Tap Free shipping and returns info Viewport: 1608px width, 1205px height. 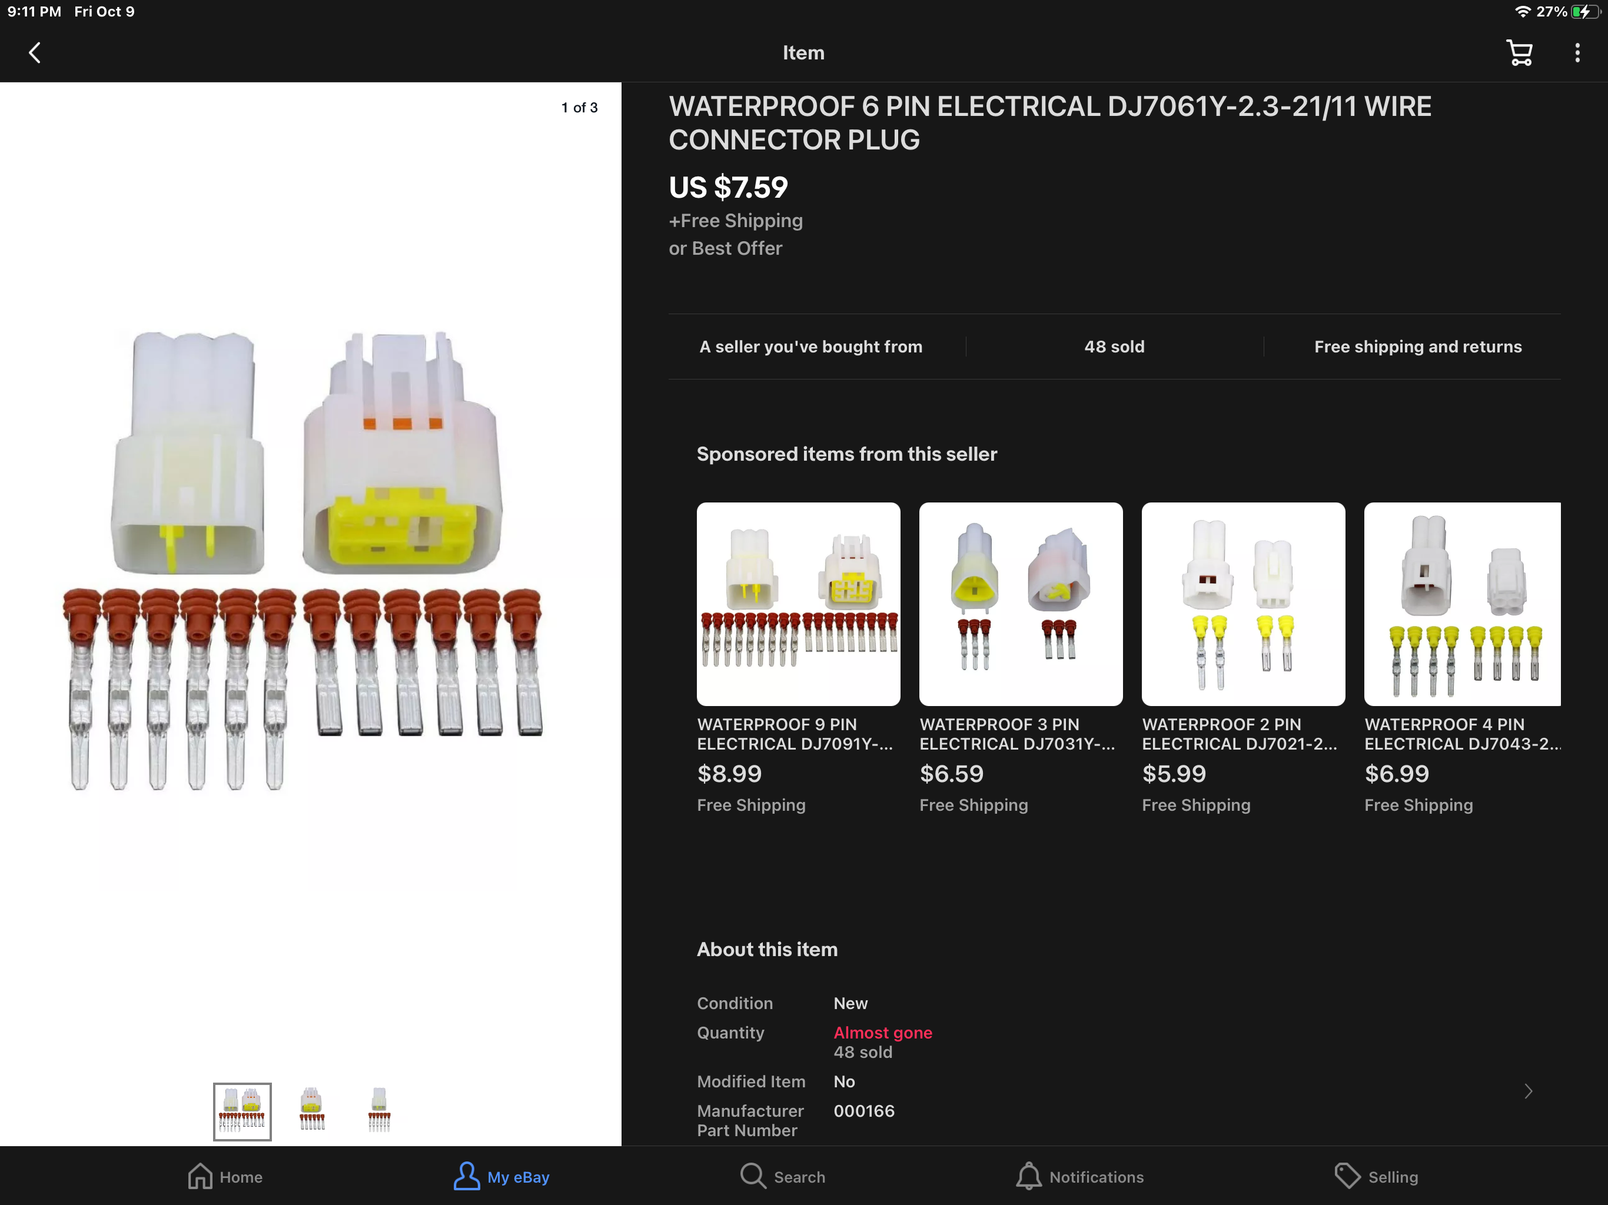pos(1417,347)
